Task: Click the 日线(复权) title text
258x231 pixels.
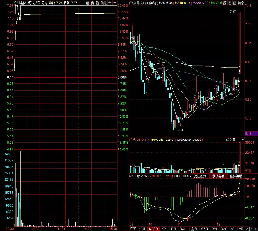Action: point(136,3)
